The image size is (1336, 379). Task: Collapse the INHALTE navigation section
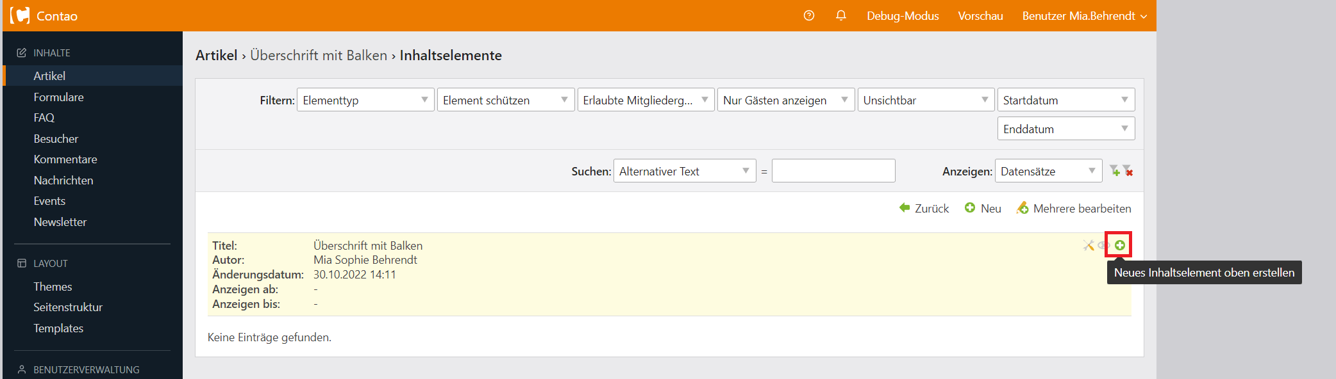51,52
